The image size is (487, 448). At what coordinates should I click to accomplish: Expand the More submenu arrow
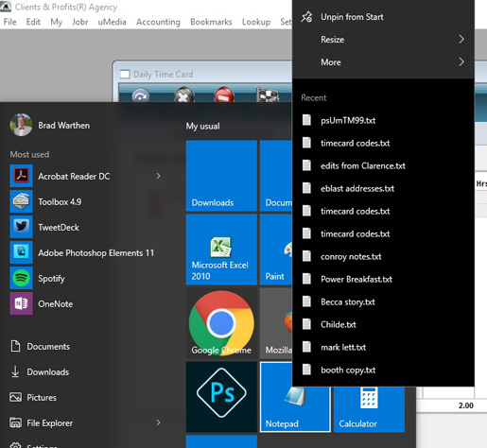click(x=461, y=61)
